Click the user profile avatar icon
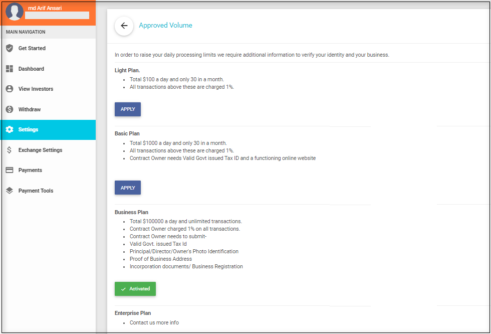491x334 pixels. 15,12
